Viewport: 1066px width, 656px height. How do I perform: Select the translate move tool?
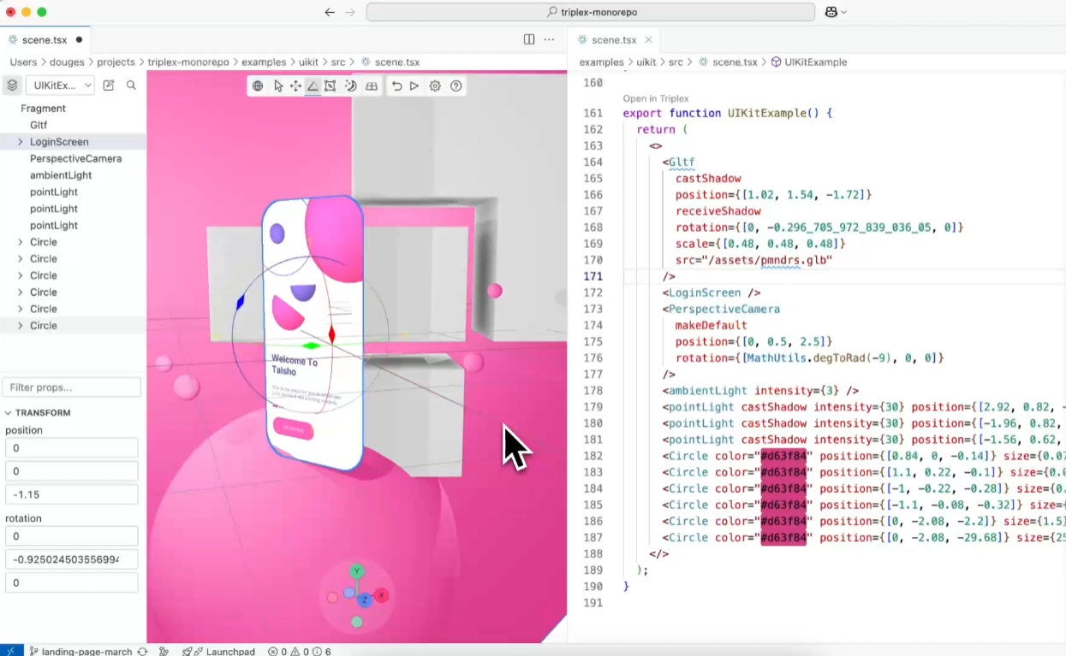(x=295, y=86)
